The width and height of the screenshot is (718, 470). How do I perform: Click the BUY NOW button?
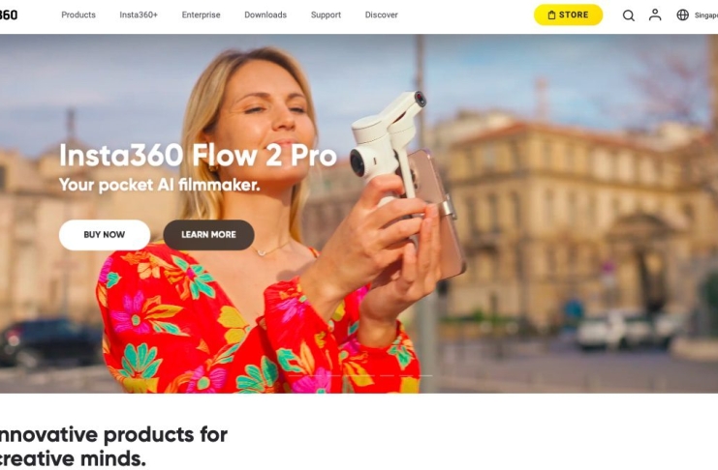tap(105, 235)
